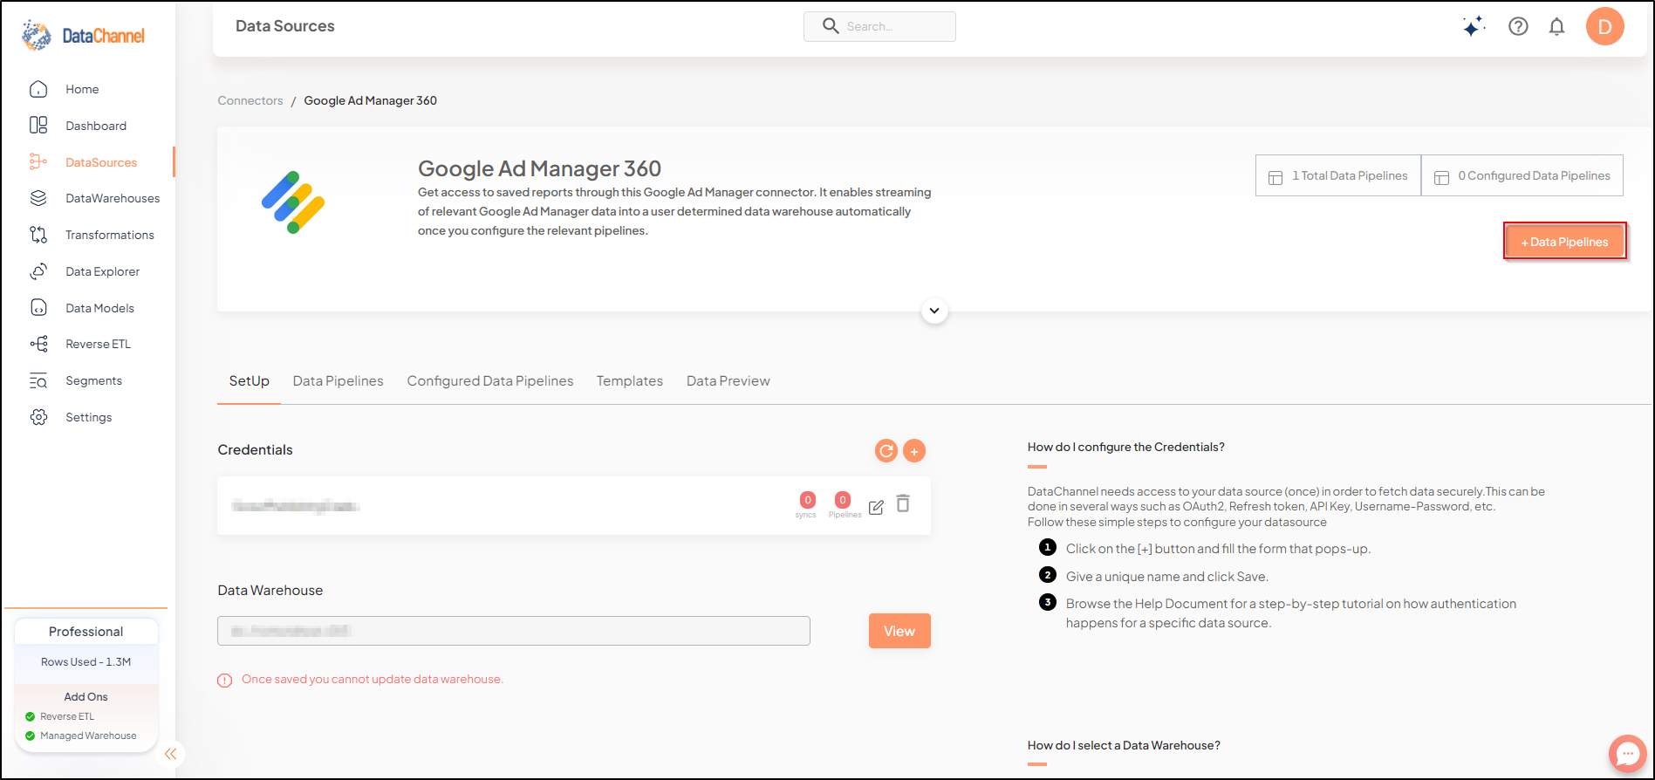
Task: Click the Professional plan label
Action: (x=85, y=632)
